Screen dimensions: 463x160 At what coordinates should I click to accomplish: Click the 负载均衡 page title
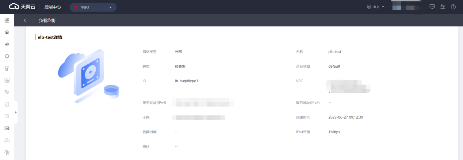click(x=47, y=20)
